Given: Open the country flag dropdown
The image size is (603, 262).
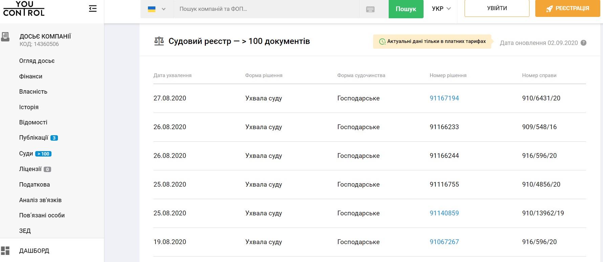Looking at the screenshot, I should point(157,9).
